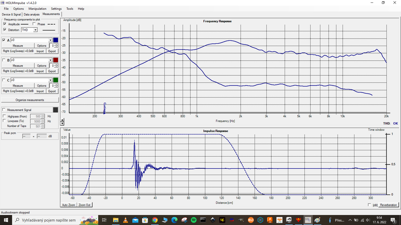Viewport: 401px width, 225px height.
Task: Enable the Phase checkbox
Action: pos(34,24)
